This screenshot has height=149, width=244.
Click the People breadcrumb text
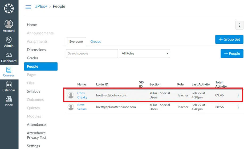pos(59,7)
